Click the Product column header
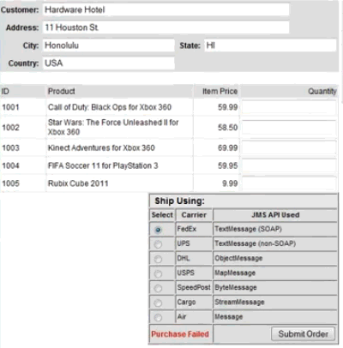Screen dimensions: 343x348 (62, 91)
